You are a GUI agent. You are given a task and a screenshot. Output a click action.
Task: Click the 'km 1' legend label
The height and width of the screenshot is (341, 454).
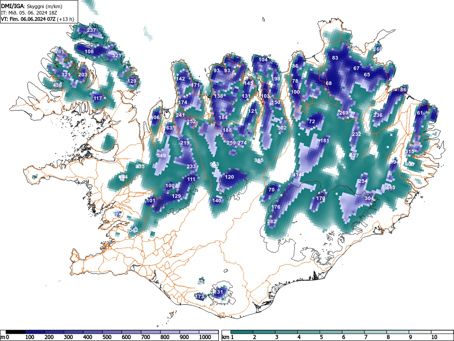click(x=227, y=337)
